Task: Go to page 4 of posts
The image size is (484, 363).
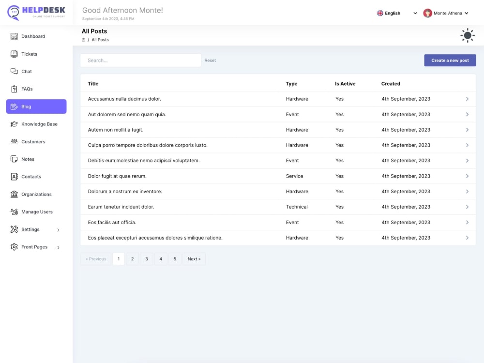Action: coord(161,259)
